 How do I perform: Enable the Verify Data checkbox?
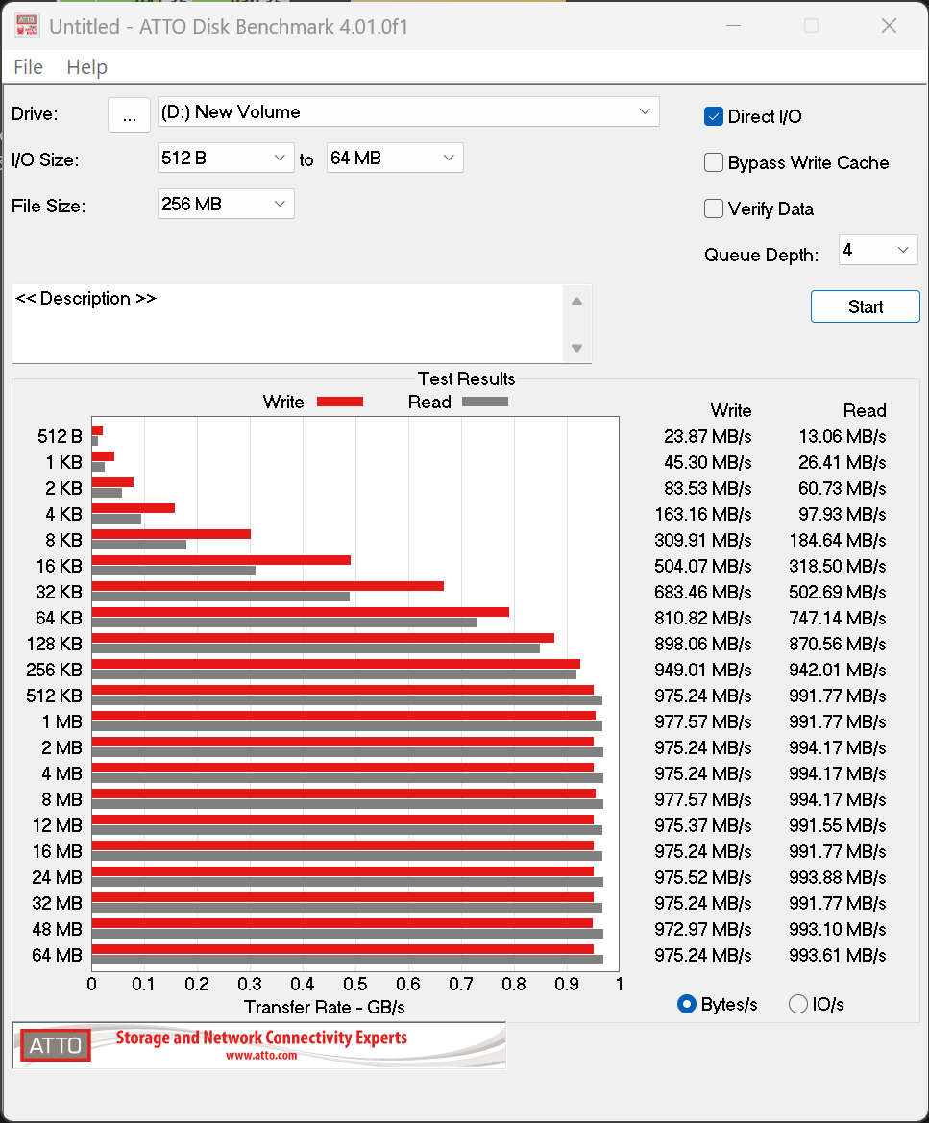point(714,208)
